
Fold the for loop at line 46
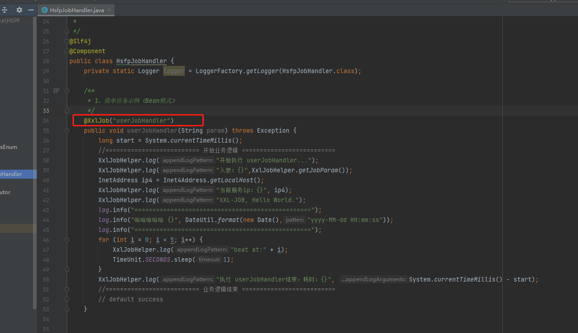pyautogui.click(x=67, y=240)
